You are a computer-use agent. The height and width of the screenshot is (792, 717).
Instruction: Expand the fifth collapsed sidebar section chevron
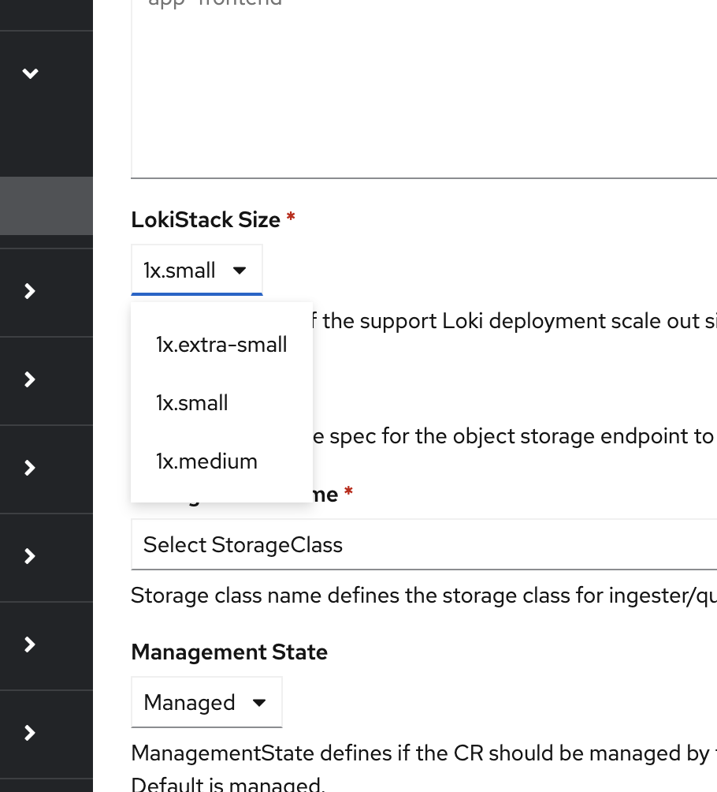point(30,645)
